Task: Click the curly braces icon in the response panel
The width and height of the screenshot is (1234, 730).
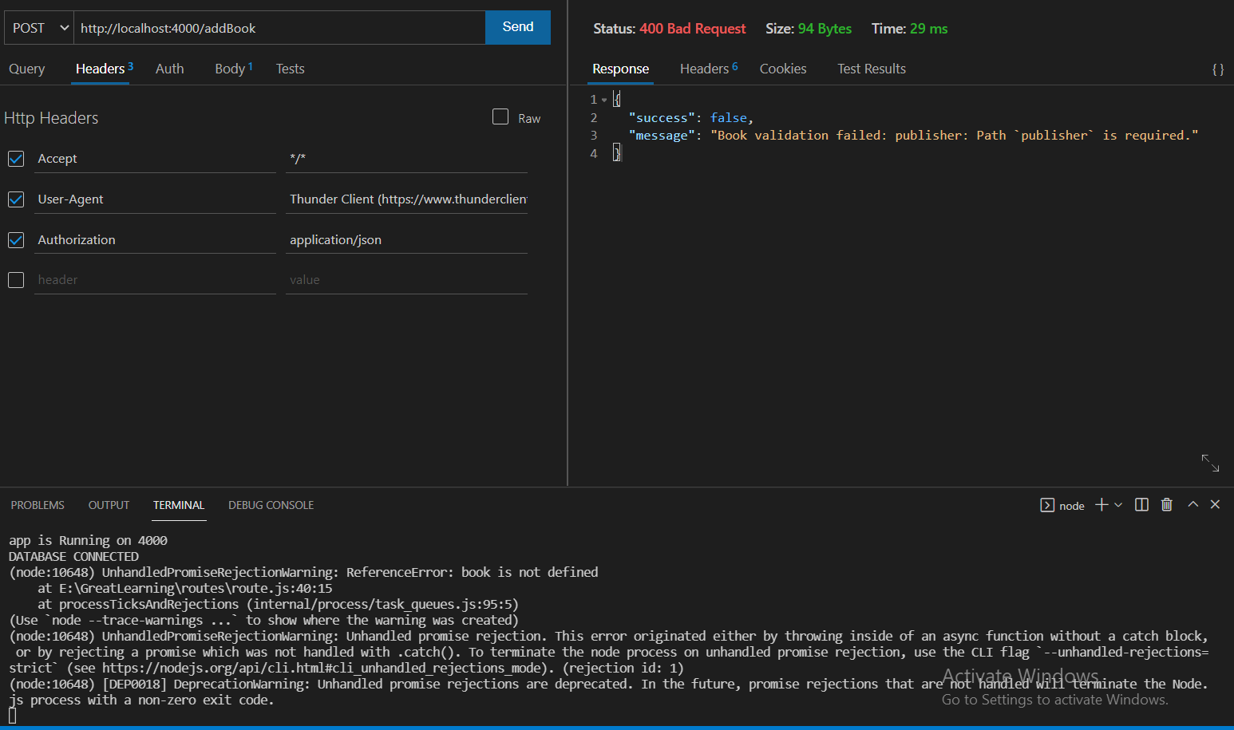Action: 1218,69
